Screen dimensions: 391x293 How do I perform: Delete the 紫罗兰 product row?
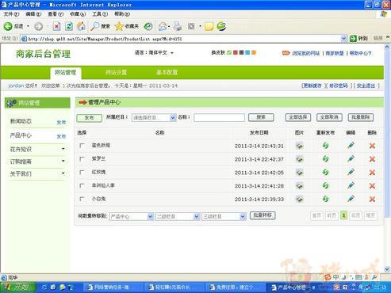click(x=372, y=159)
